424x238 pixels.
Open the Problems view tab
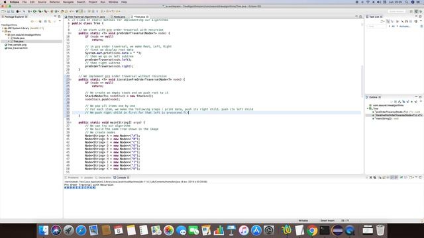point(72,178)
